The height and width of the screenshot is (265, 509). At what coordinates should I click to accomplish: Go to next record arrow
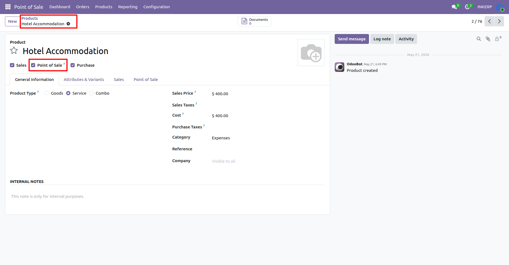pos(499,21)
